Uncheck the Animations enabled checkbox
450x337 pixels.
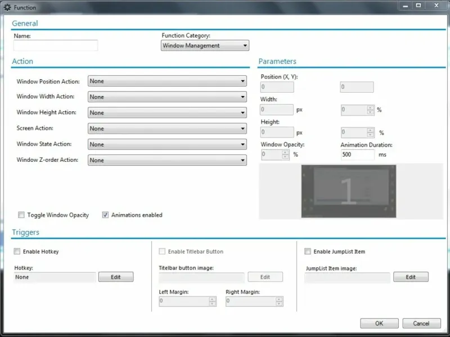105,215
